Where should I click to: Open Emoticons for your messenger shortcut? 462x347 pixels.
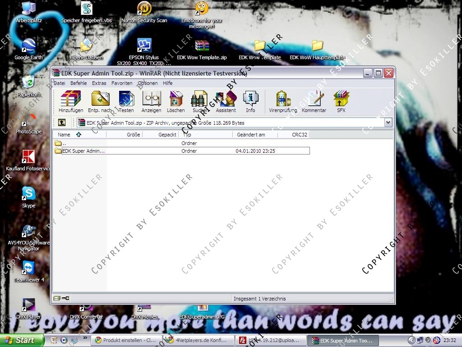click(x=202, y=15)
